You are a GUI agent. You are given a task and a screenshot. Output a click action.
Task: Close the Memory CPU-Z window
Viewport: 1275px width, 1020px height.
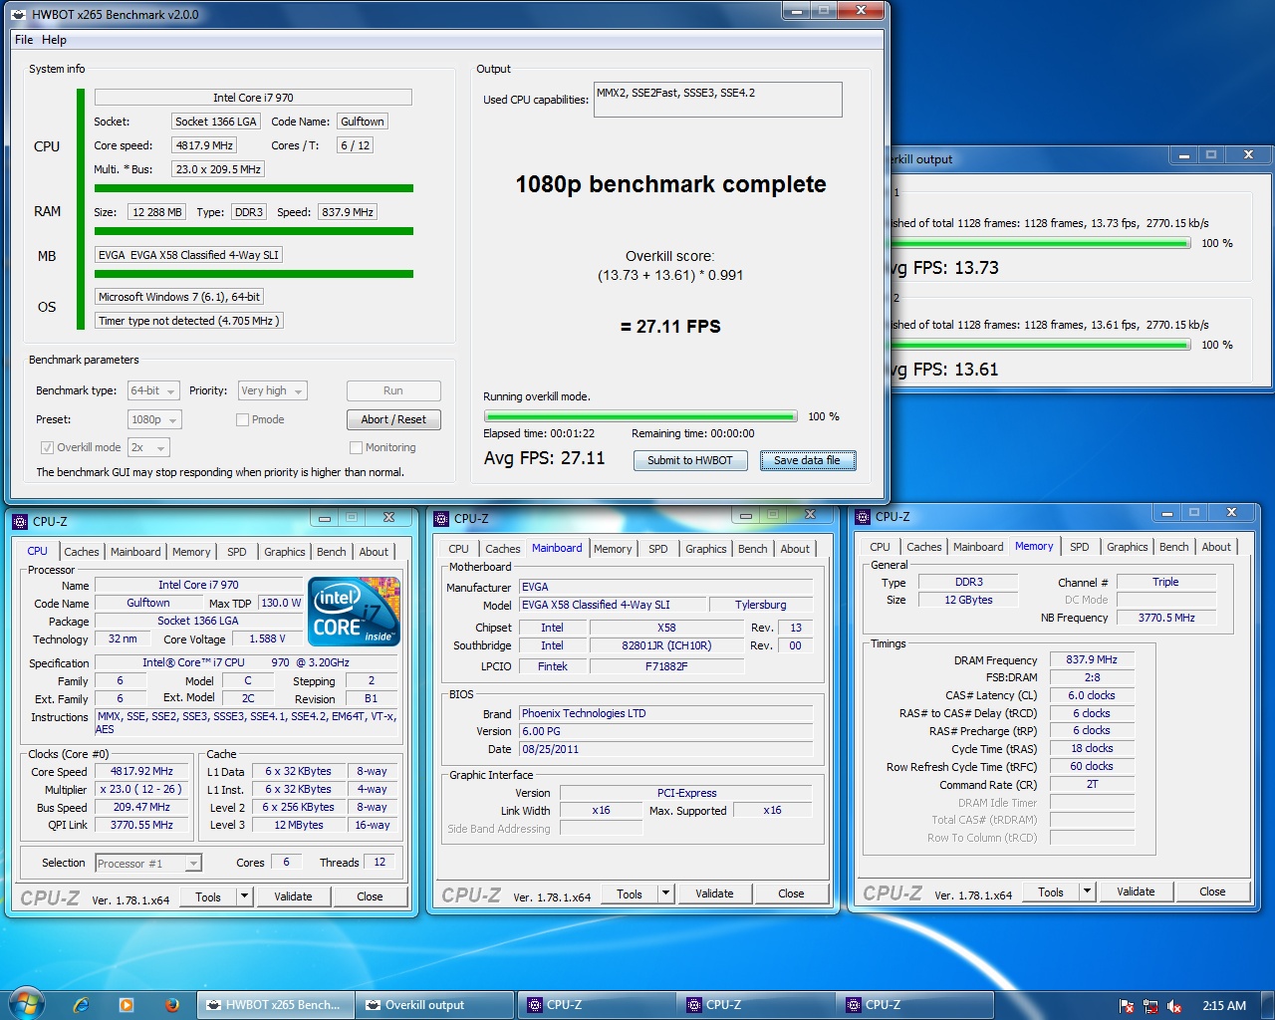[1231, 513]
